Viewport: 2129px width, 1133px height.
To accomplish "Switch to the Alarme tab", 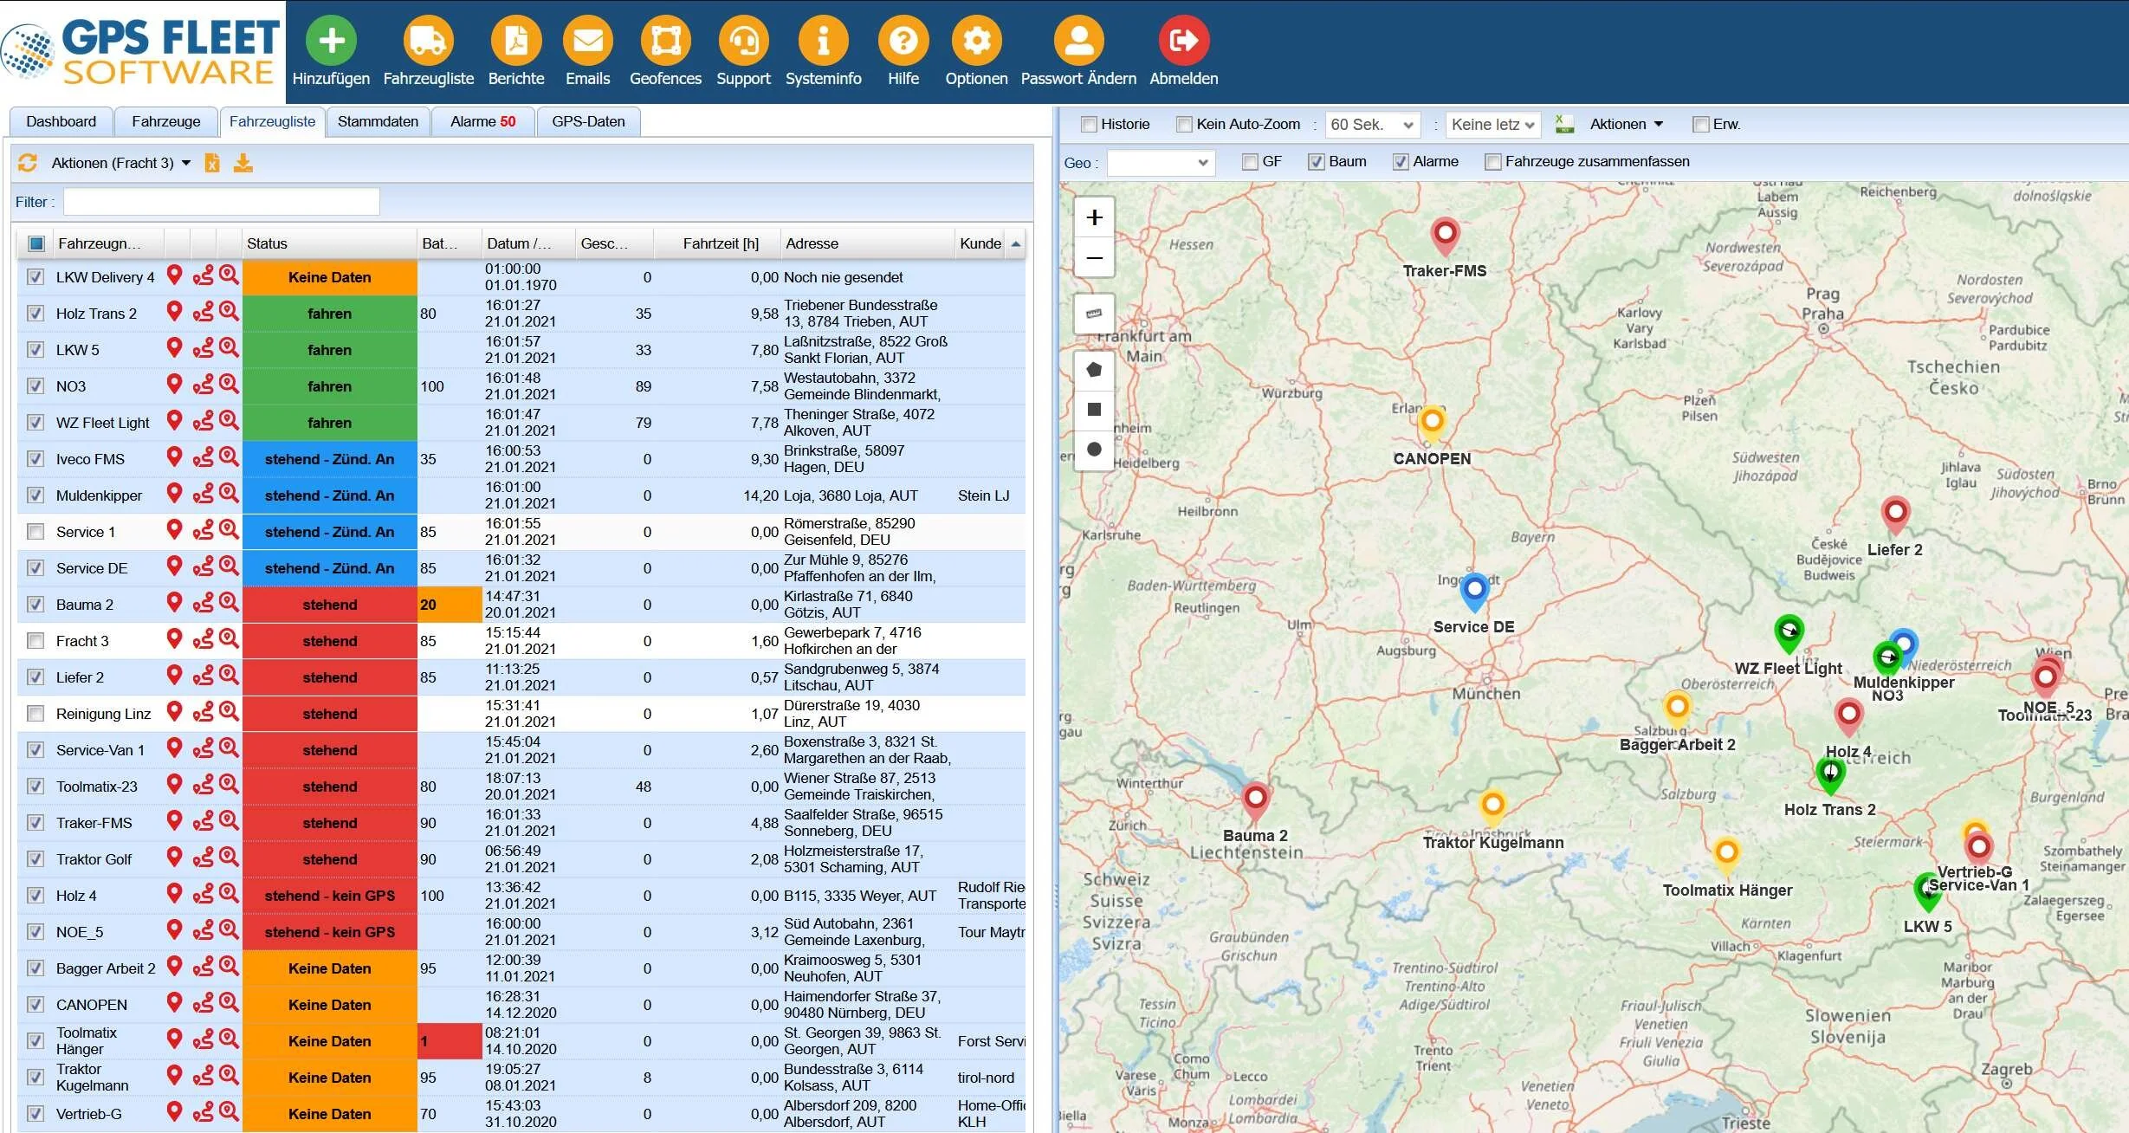I will point(482,121).
